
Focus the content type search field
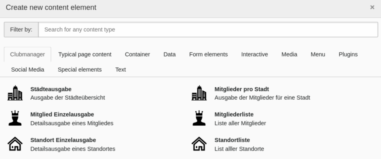click(208, 30)
